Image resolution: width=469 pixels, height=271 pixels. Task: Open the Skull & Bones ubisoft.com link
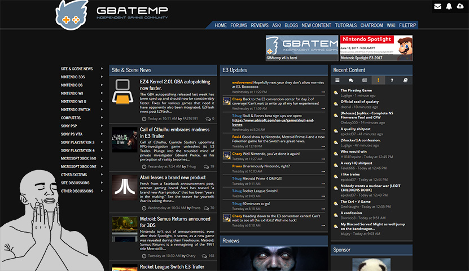(x=273, y=122)
